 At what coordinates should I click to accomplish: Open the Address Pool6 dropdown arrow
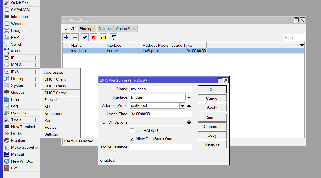pos(182,106)
